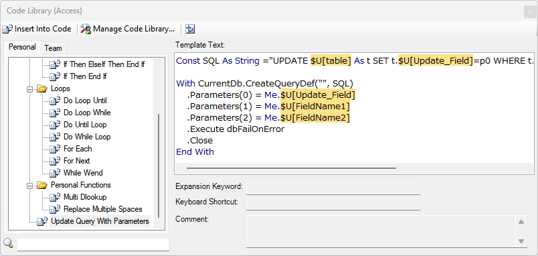
Task: Select the While Wend snippet
Action: coord(83,173)
